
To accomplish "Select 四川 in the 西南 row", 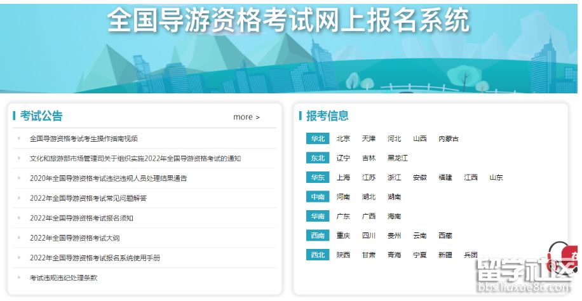I will [369, 236].
